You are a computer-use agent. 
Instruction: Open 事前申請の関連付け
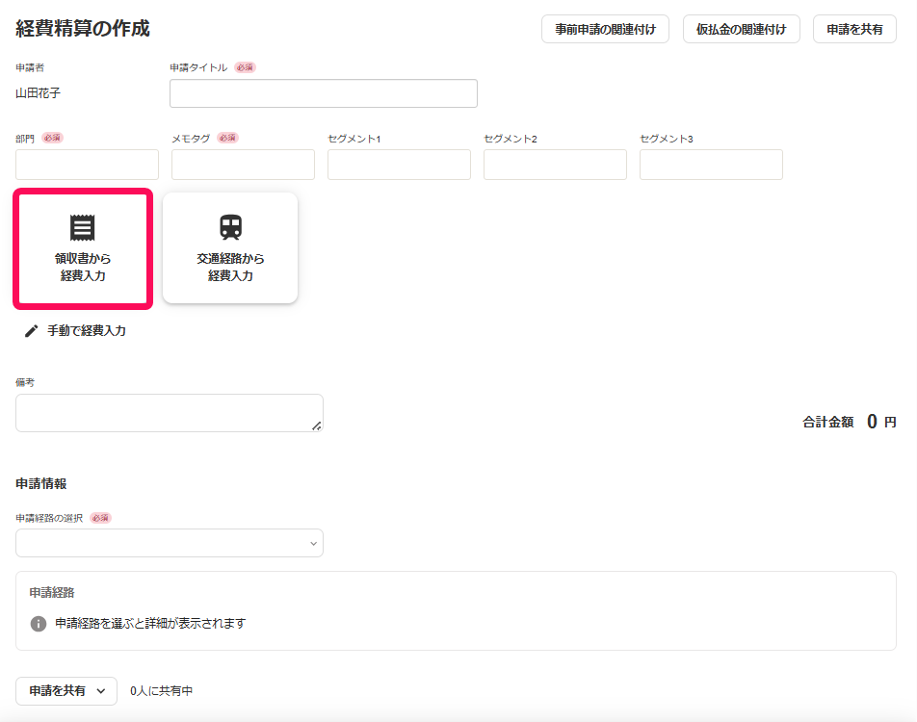pos(605,29)
